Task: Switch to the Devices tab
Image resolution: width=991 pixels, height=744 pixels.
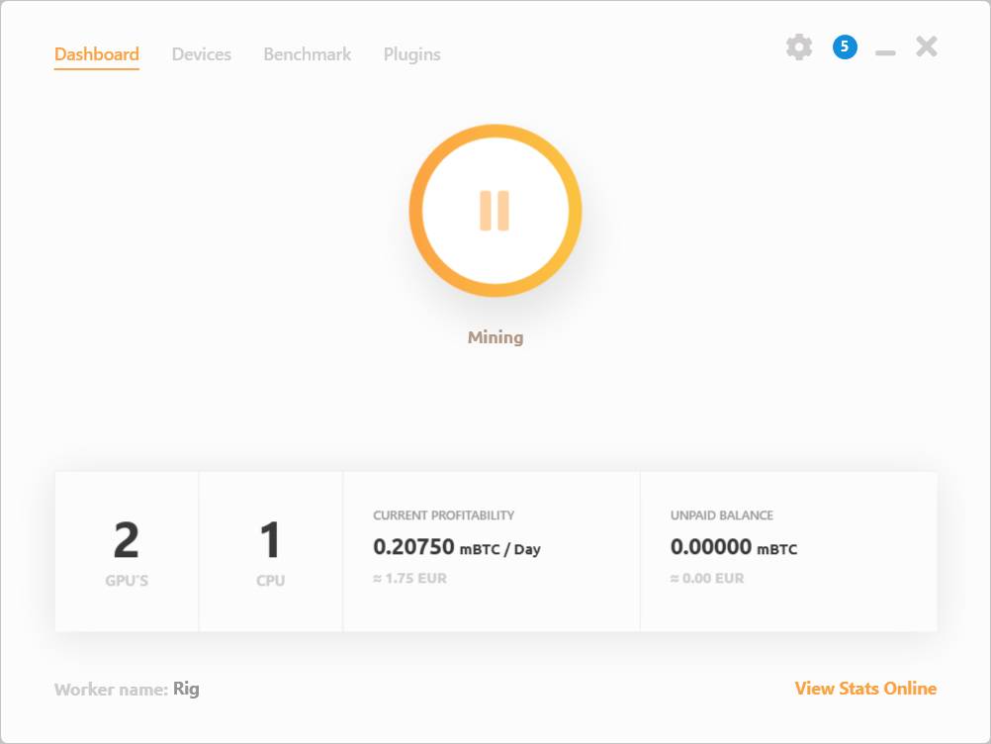Action: pyautogui.click(x=201, y=54)
